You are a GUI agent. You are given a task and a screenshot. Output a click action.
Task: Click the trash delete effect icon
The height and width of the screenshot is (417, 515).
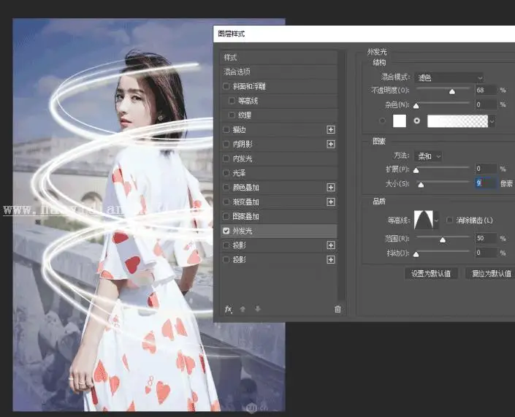click(337, 309)
